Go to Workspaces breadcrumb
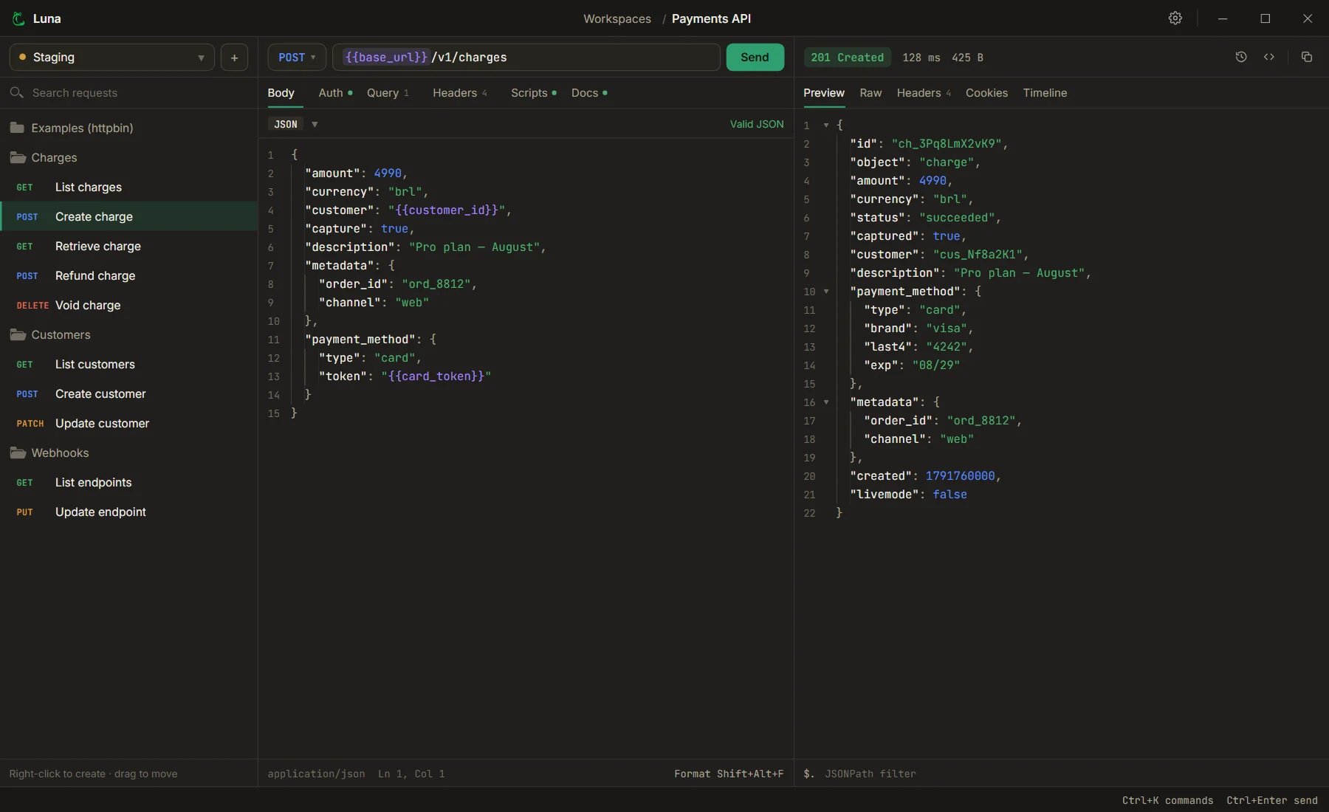Viewport: 1329px width, 812px height. point(617,18)
